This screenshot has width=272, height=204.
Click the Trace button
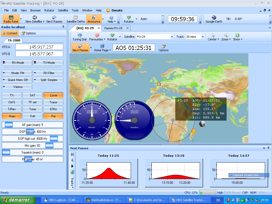[53, 102]
